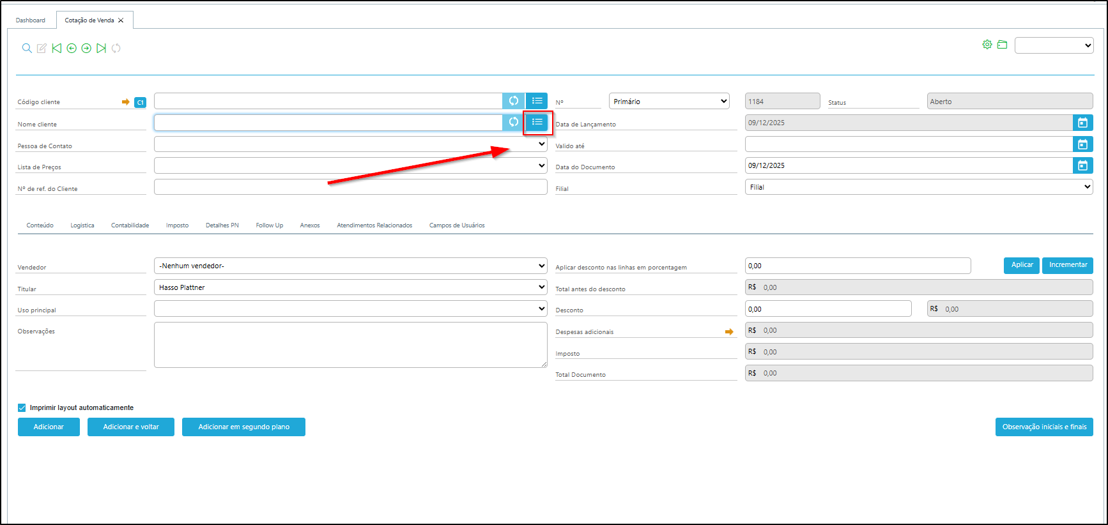The width and height of the screenshot is (1108, 525).
Task: Toggle Imprimir layout automaticamente checkbox
Action: (22, 407)
